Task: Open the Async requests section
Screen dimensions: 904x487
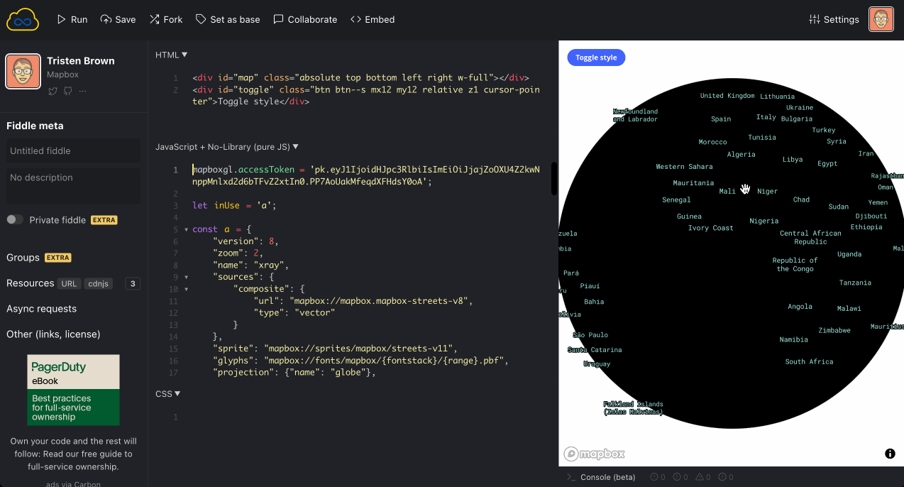Action: [41, 309]
